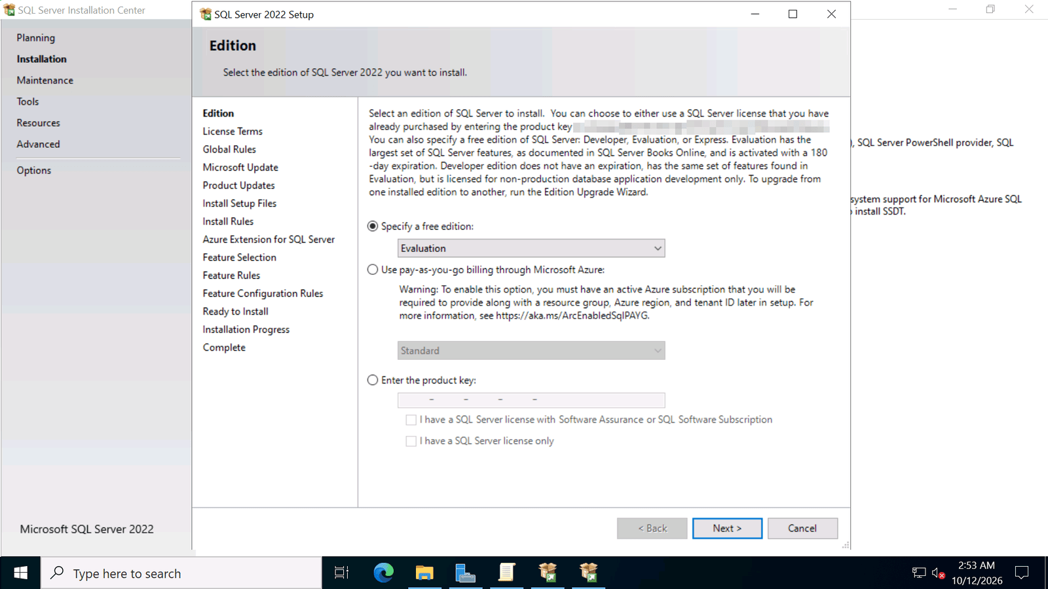This screenshot has width=1048, height=589.
Task: Select pay-as-you-go billing through Azure radio
Action: coord(373,270)
